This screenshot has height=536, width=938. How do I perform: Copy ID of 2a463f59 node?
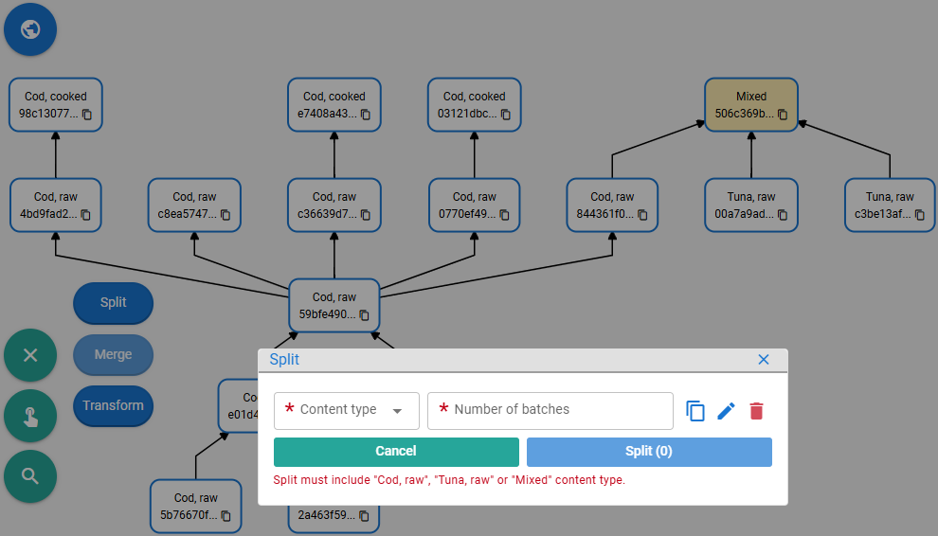point(364,516)
